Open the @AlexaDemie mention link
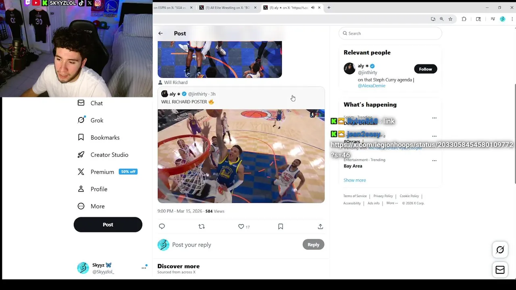The height and width of the screenshot is (290, 516). click(372, 86)
